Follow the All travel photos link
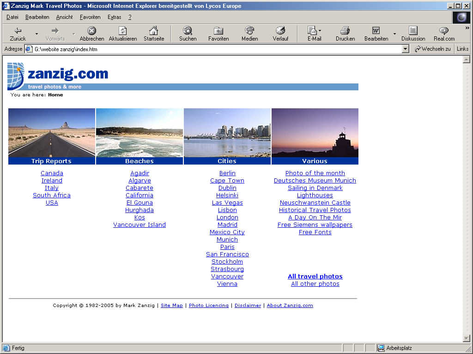Screen dimensions: 473x354 315,277
